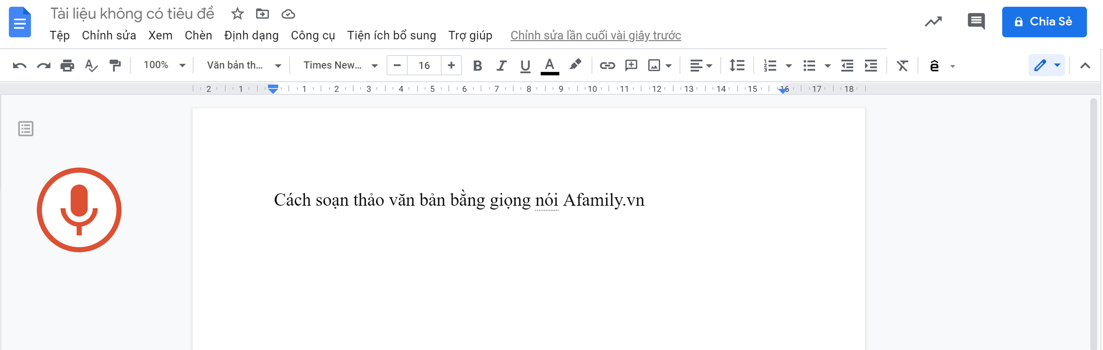Open the last edit history link
The width and height of the screenshot is (1103, 350).
point(595,35)
